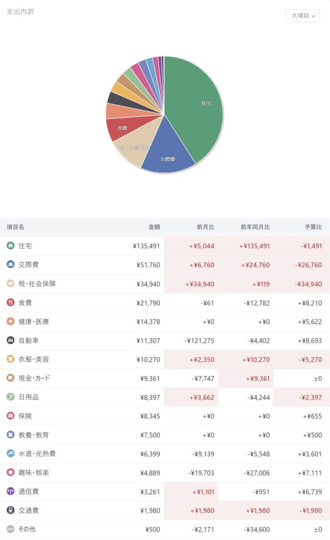The width and height of the screenshot is (330, 540).
Task: Click the pink lock 保険 icon
Action: pos(11,416)
